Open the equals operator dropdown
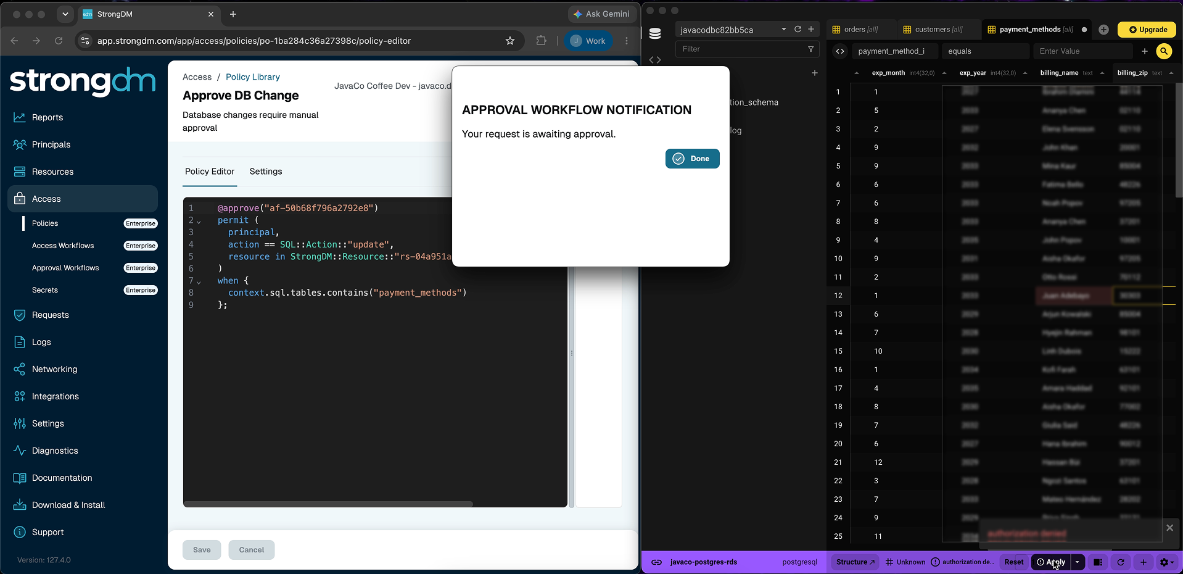This screenshot has width=1183, height=574. tap(986, 51)
